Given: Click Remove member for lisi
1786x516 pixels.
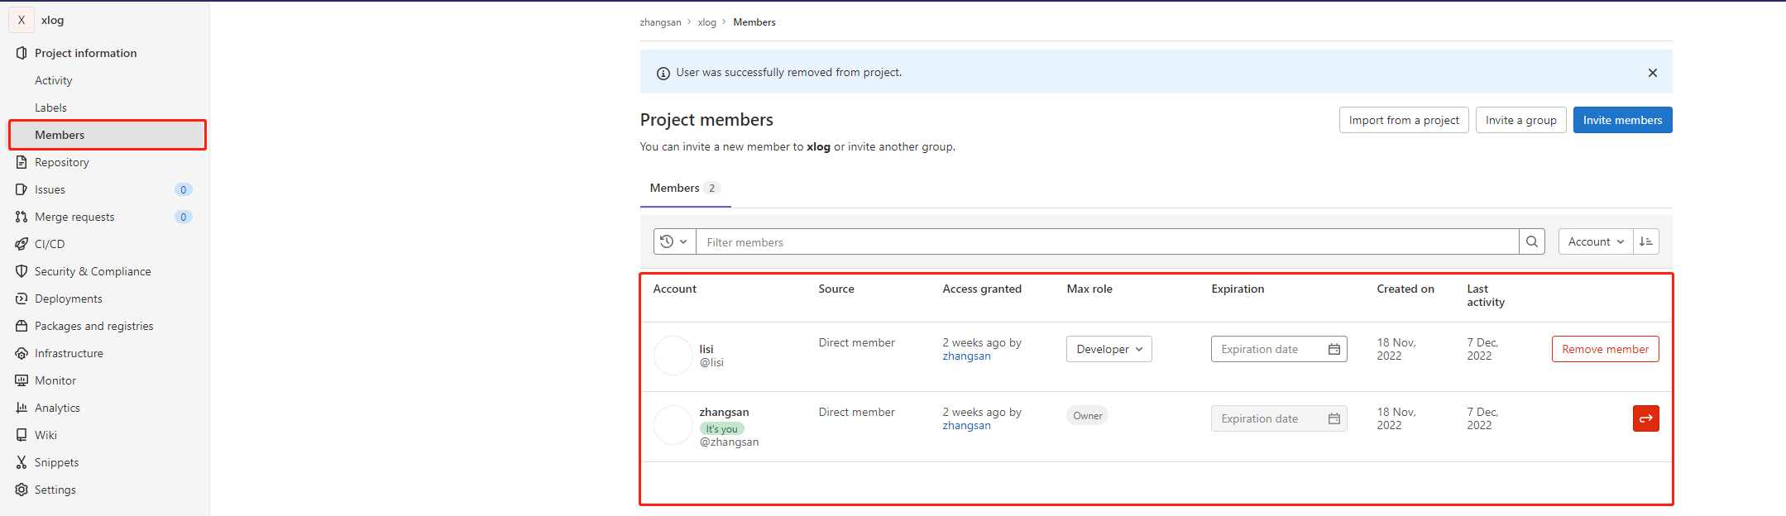Looking at the screenshot, I should (1605, 349).
